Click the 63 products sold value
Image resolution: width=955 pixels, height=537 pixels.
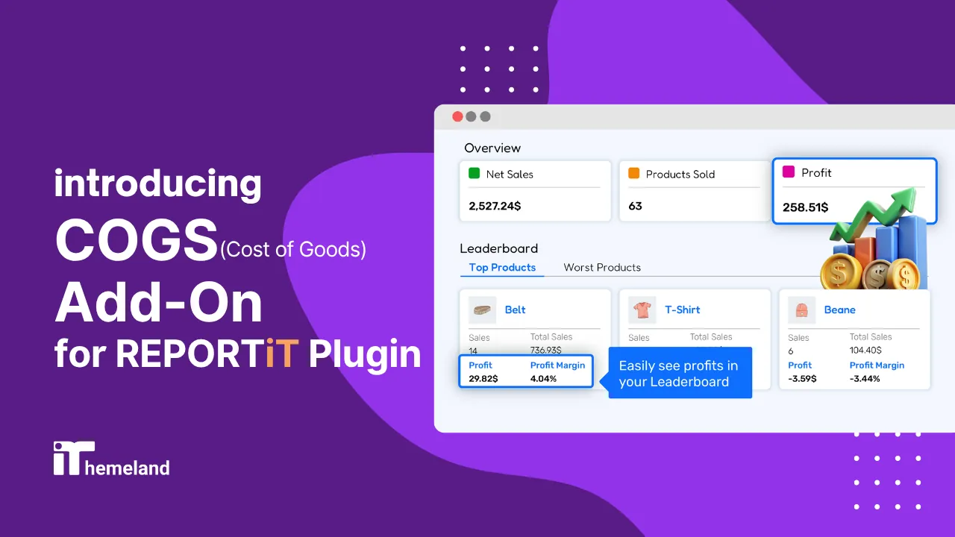click(x=635, y=206)
